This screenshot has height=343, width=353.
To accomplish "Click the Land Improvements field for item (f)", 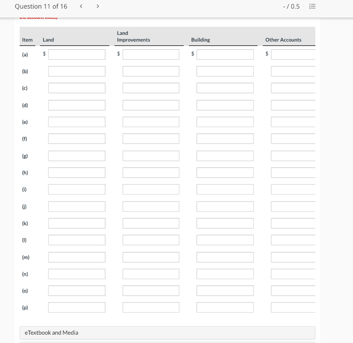I will pos(151,139).
